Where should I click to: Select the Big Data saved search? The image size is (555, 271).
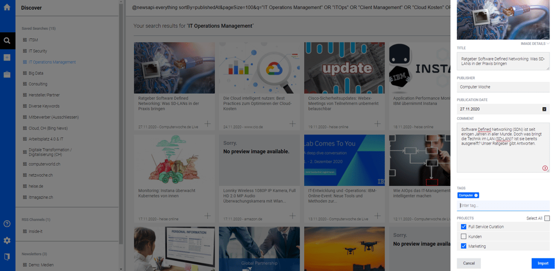coord(36,73)
